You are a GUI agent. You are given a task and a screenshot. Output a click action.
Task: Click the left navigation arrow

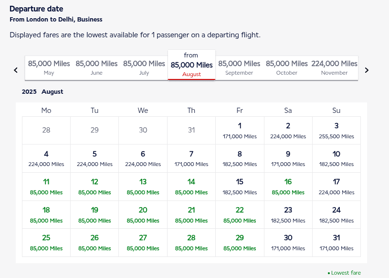coord(15,70)
